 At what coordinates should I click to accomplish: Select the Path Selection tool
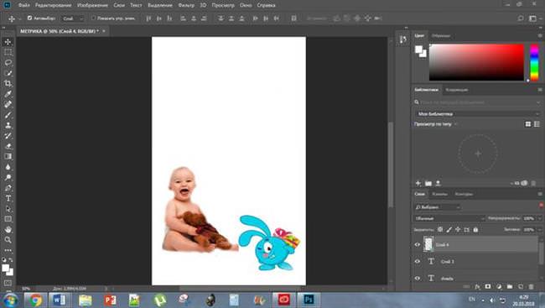click(x=8, y=209)
